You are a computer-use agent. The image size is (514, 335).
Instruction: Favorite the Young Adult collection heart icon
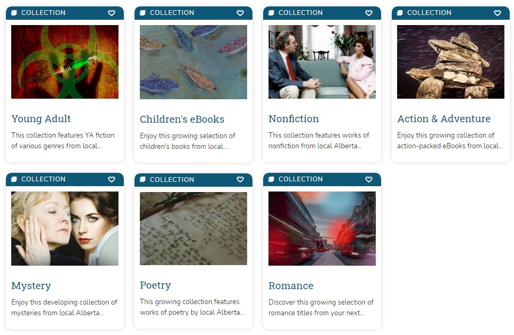pos(112,13)
